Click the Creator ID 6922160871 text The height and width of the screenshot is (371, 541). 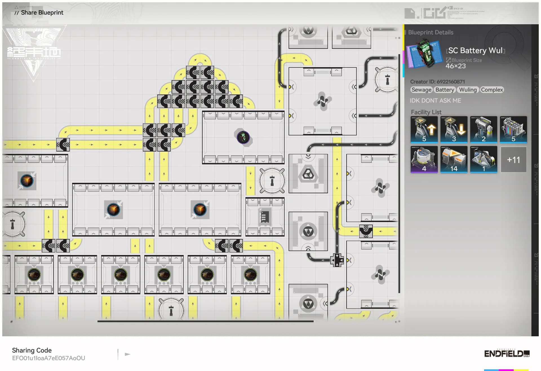pos(437,82)
